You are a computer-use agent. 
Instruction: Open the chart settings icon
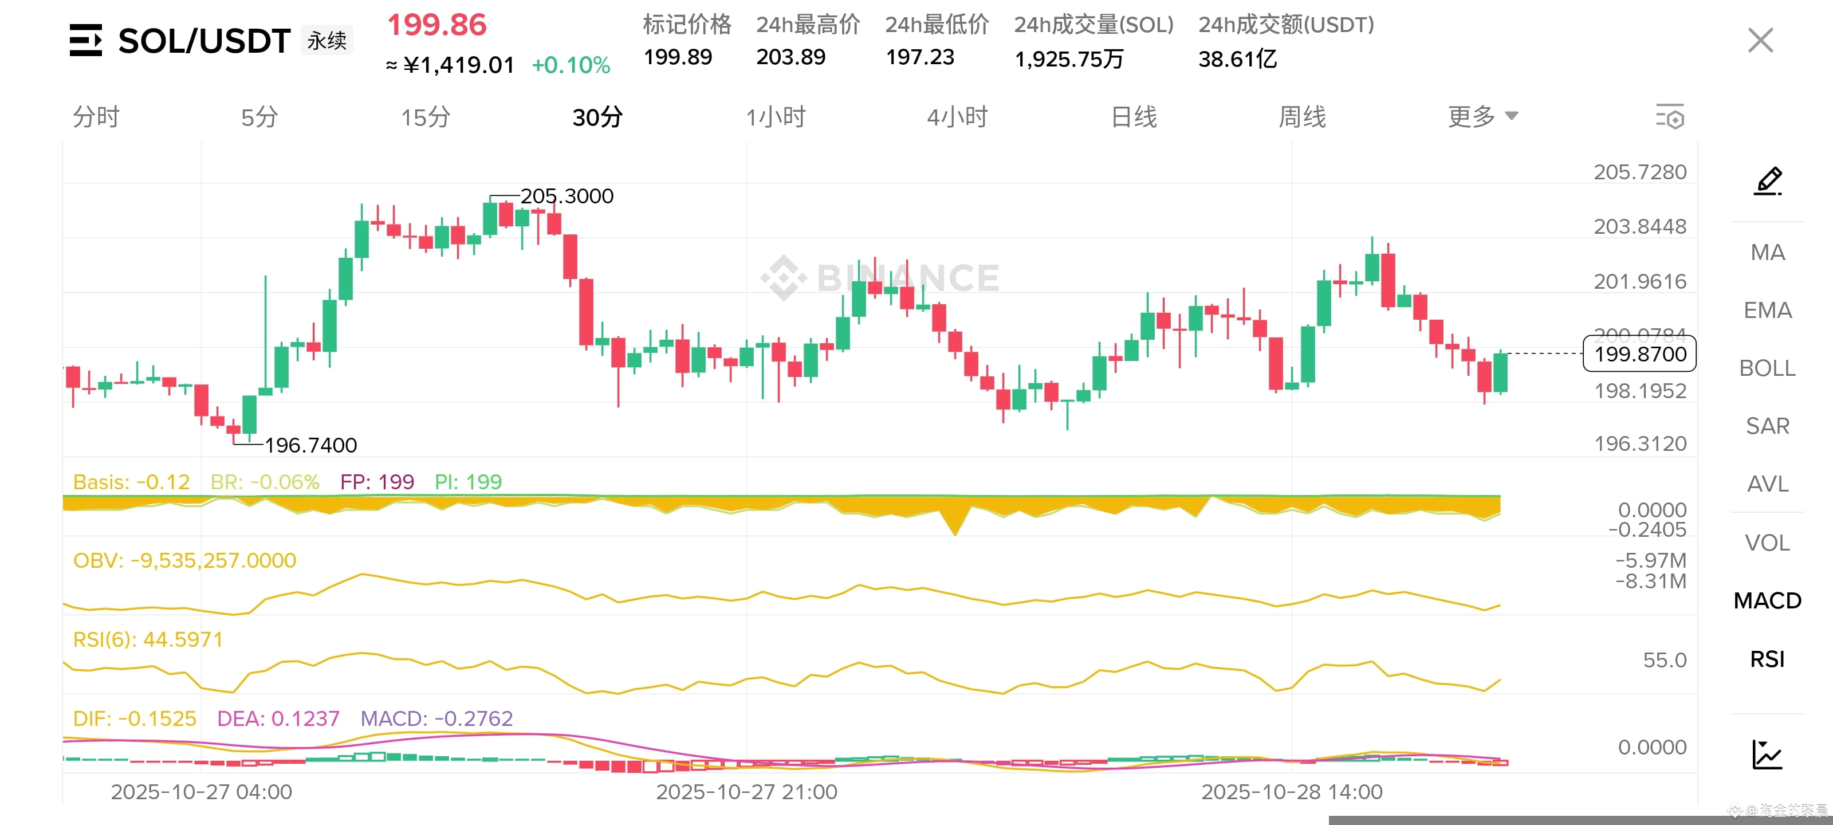tap(1670, 117)
